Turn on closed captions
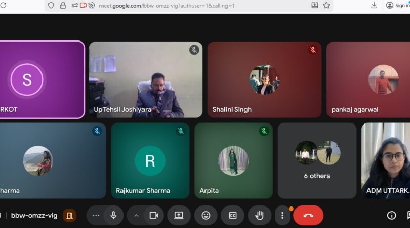The height and width of the screenshot is (228, 410). tap(233, 216)
